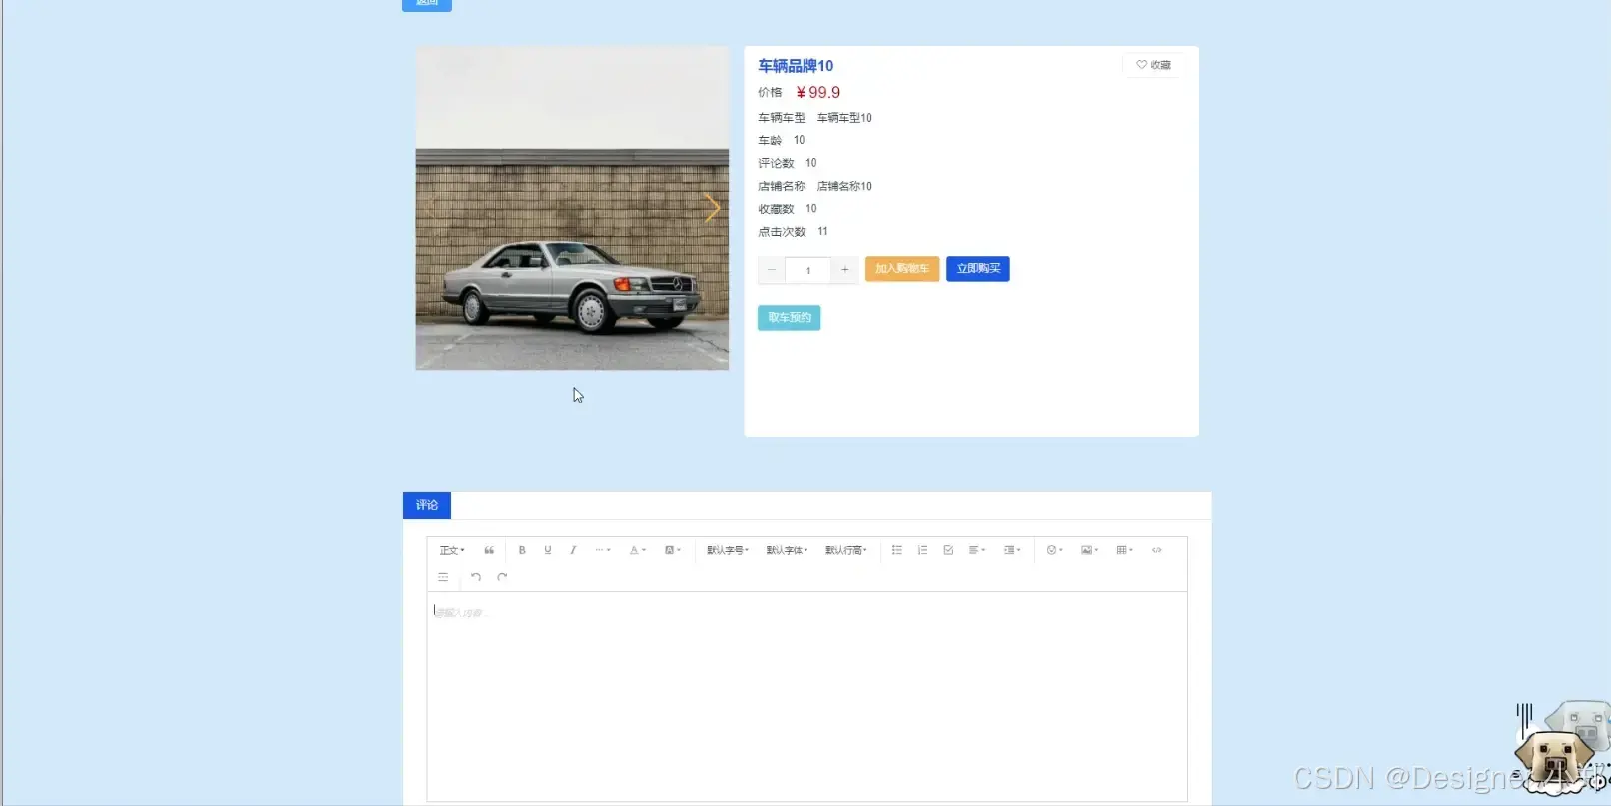This screenshot has width=1611, height=806.
Task: Open the 正文 heading style dropdown
Action: pyautogui.click(x=452, y=550)
